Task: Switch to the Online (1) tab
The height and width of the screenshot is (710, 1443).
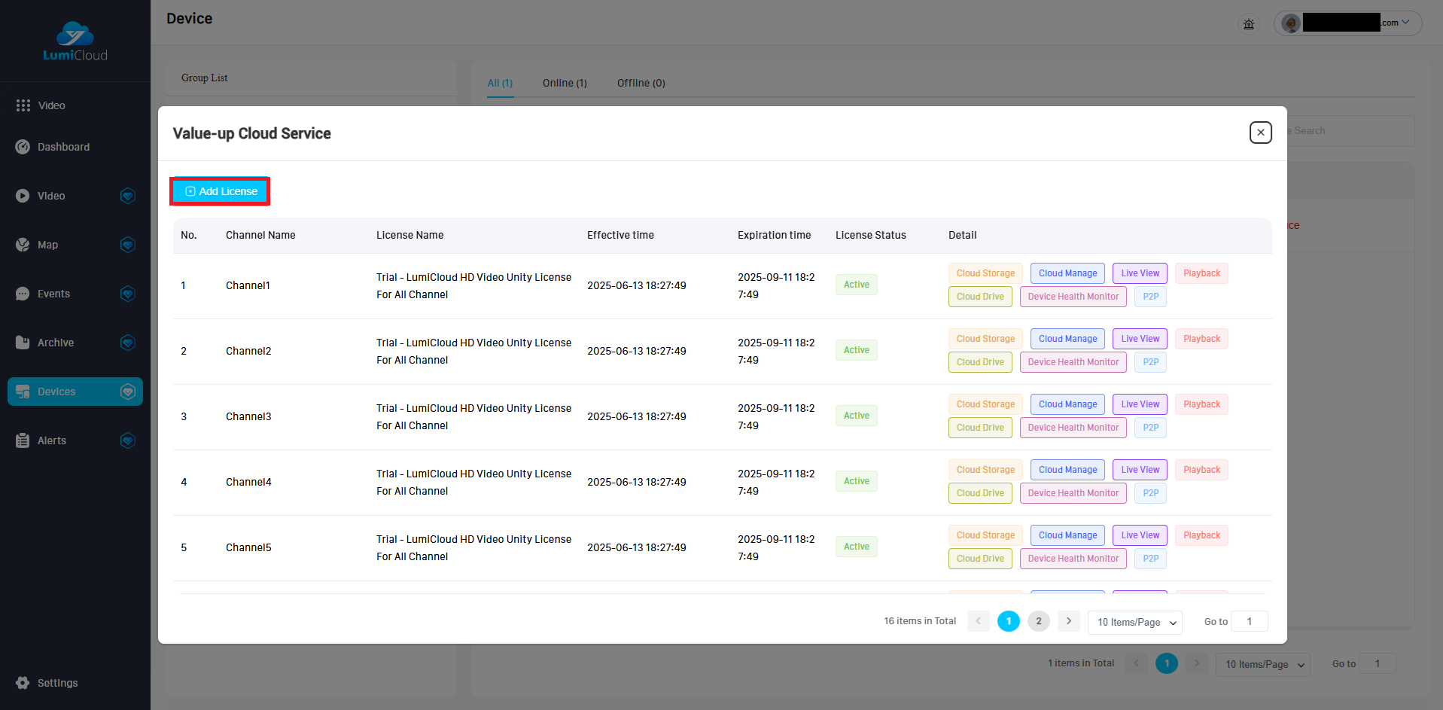Action: pos(565,83)
